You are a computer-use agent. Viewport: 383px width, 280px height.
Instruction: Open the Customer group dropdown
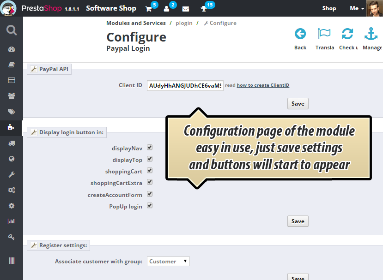click(168, 261)
